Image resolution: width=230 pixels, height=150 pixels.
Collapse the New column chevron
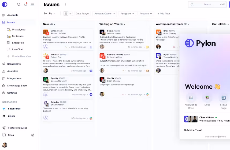point(54,24)
